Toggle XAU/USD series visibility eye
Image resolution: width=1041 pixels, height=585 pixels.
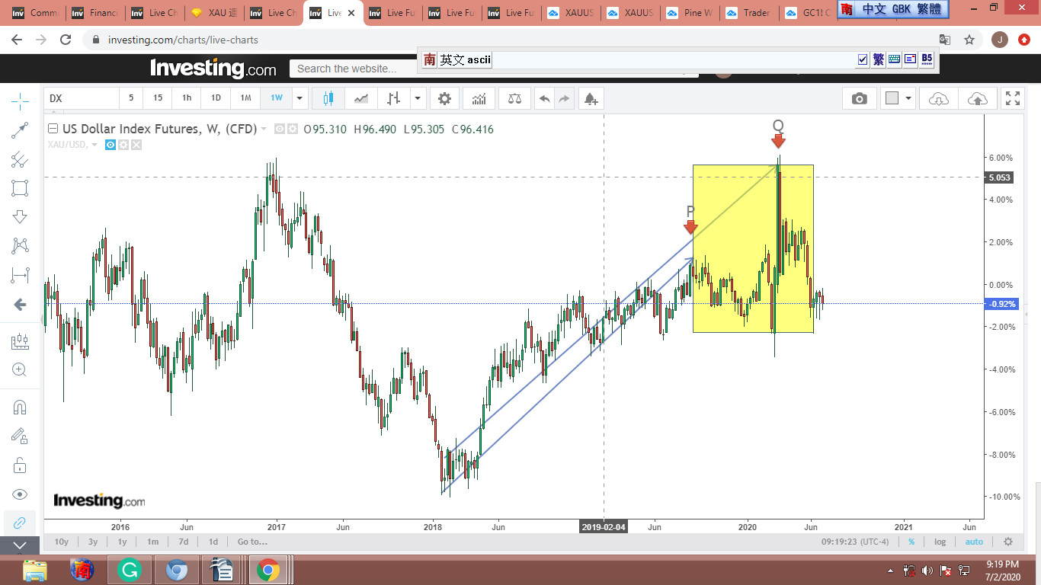coord(111,145)
